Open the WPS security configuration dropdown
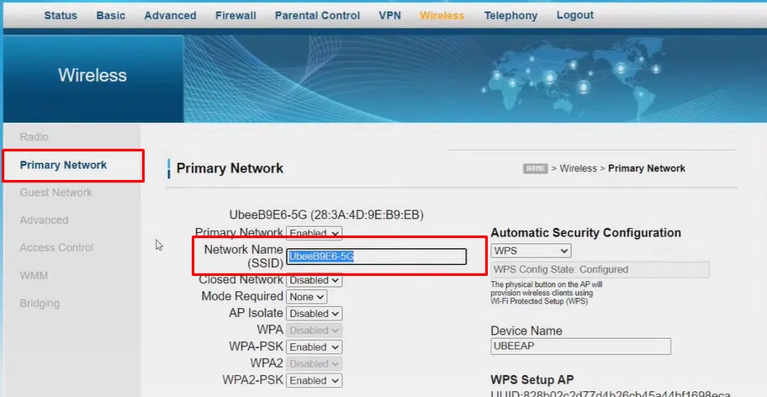 click(x=531, y=251)
